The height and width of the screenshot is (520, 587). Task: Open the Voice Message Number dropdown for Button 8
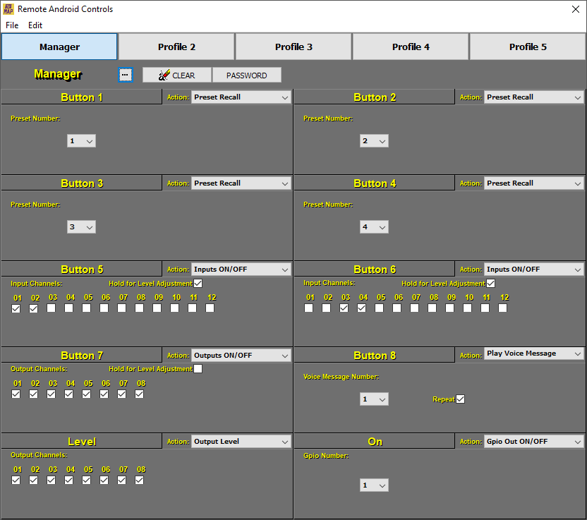click(x=374, y=399)
